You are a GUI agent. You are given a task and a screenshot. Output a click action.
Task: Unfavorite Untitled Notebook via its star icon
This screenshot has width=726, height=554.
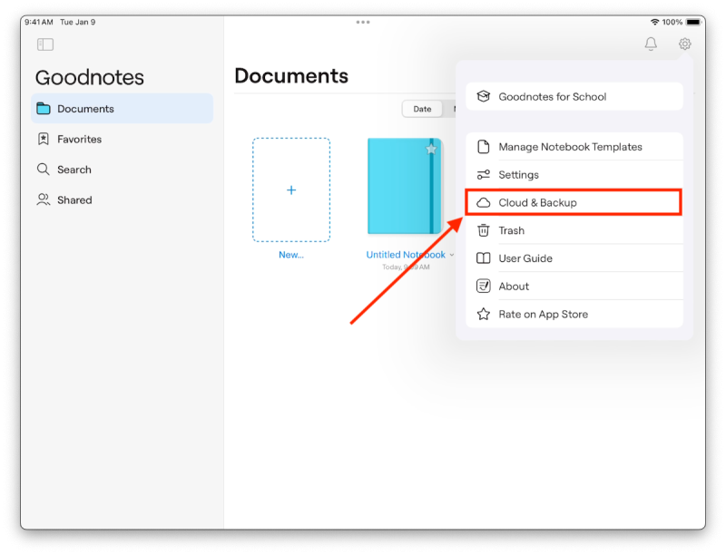pyautogui.click(x=431, y=148)
